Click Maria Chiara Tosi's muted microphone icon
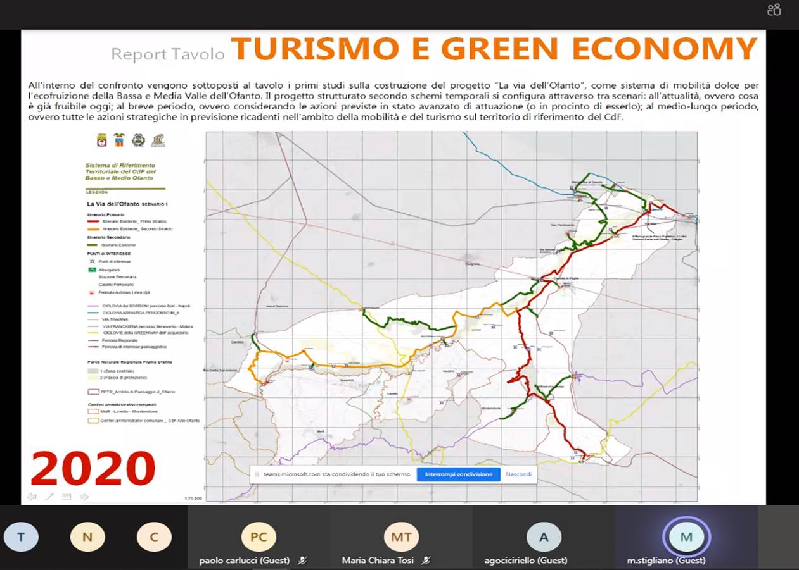The height and width of the screenshot is (570, 799). tap(427, 560)
